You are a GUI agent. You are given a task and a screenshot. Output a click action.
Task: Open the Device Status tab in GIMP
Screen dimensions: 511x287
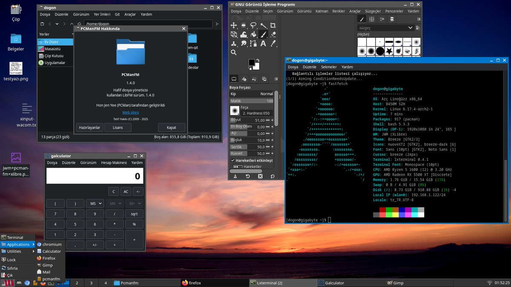click(244, 79)
